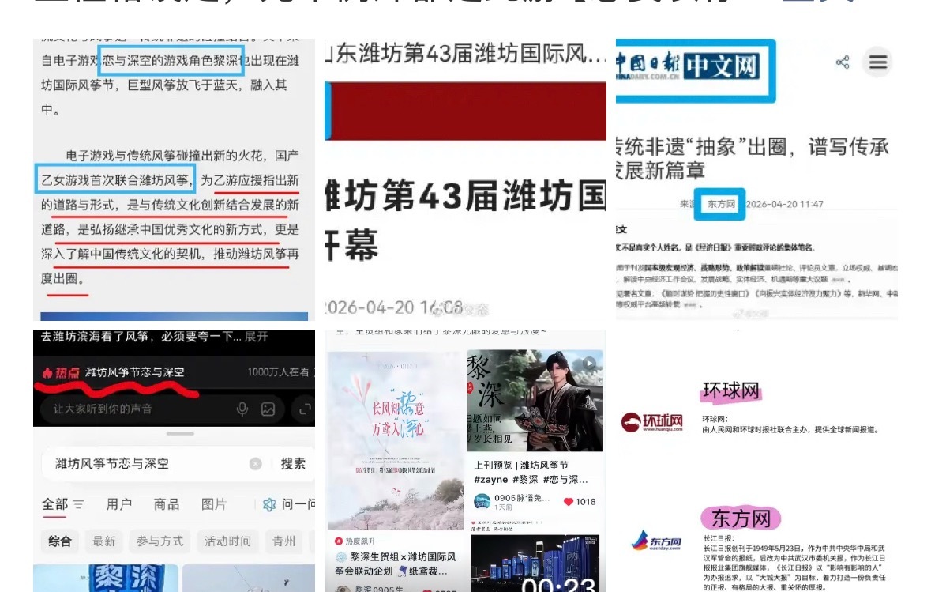Select the 活动时间 filter chip
Viewport: 931px width, 592px height.
pyautogui.click(x=227, y=541)
